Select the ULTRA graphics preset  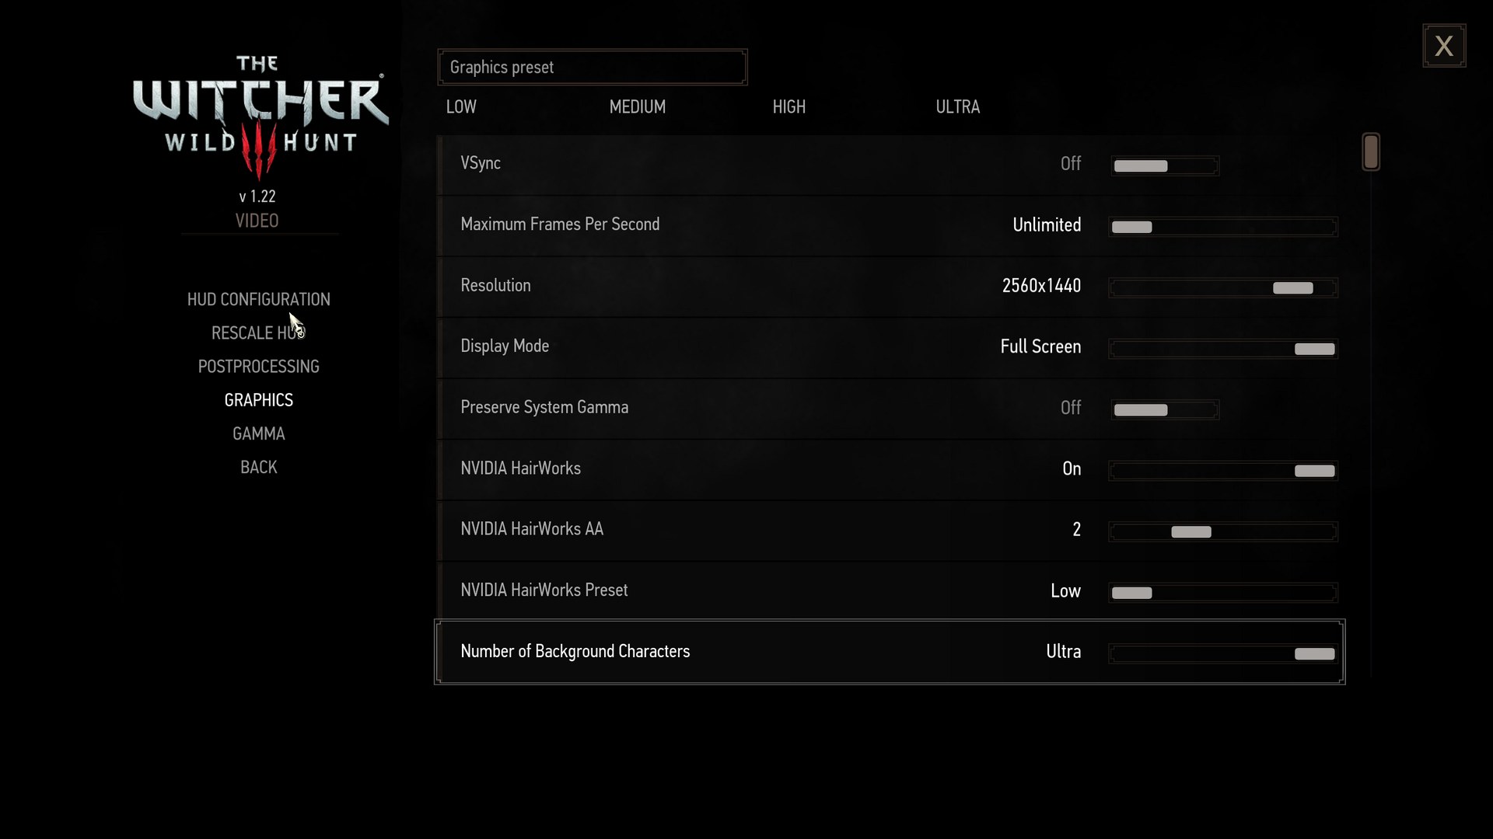[x=956, y=106]
